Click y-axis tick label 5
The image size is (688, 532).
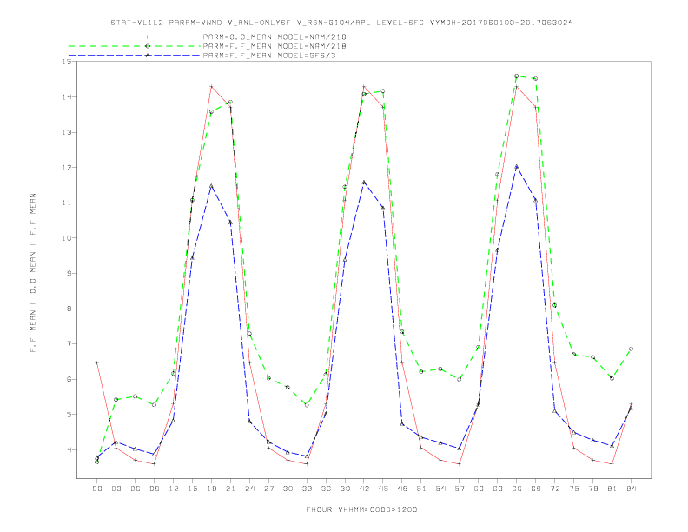pyautogui.click(x=69, y=415)
